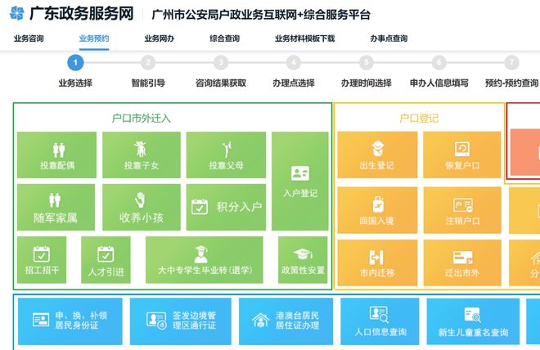This screenshot has height=350, width=540.
Task: Click the 预约-预约查询 step label
Action: click(511, 83)
